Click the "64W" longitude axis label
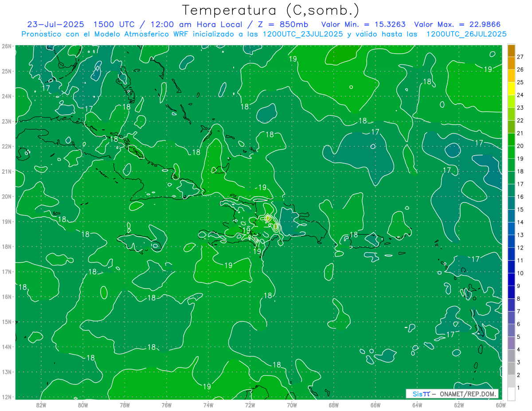The height and width of the screenshot is (411, 532). click(x=417, y=405)
